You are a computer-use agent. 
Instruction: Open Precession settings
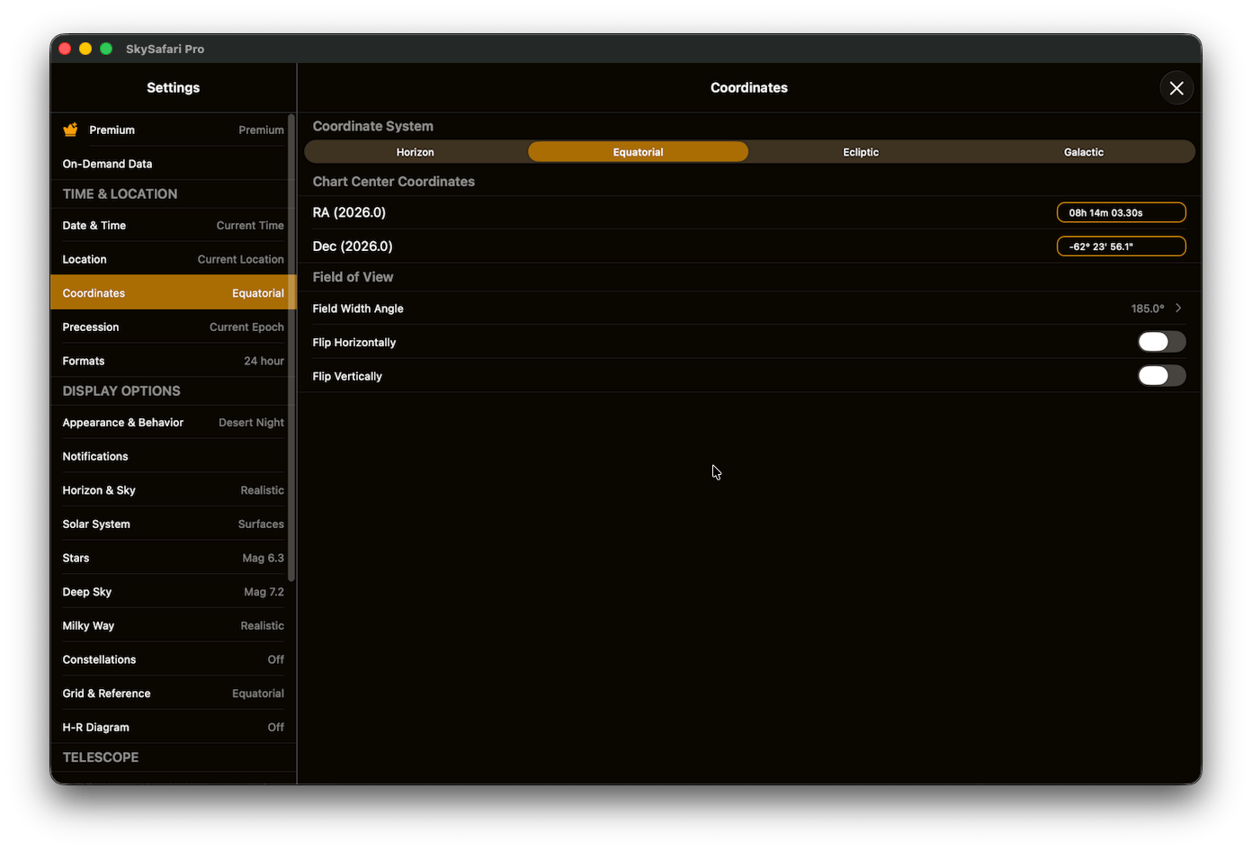coord(173,327)
